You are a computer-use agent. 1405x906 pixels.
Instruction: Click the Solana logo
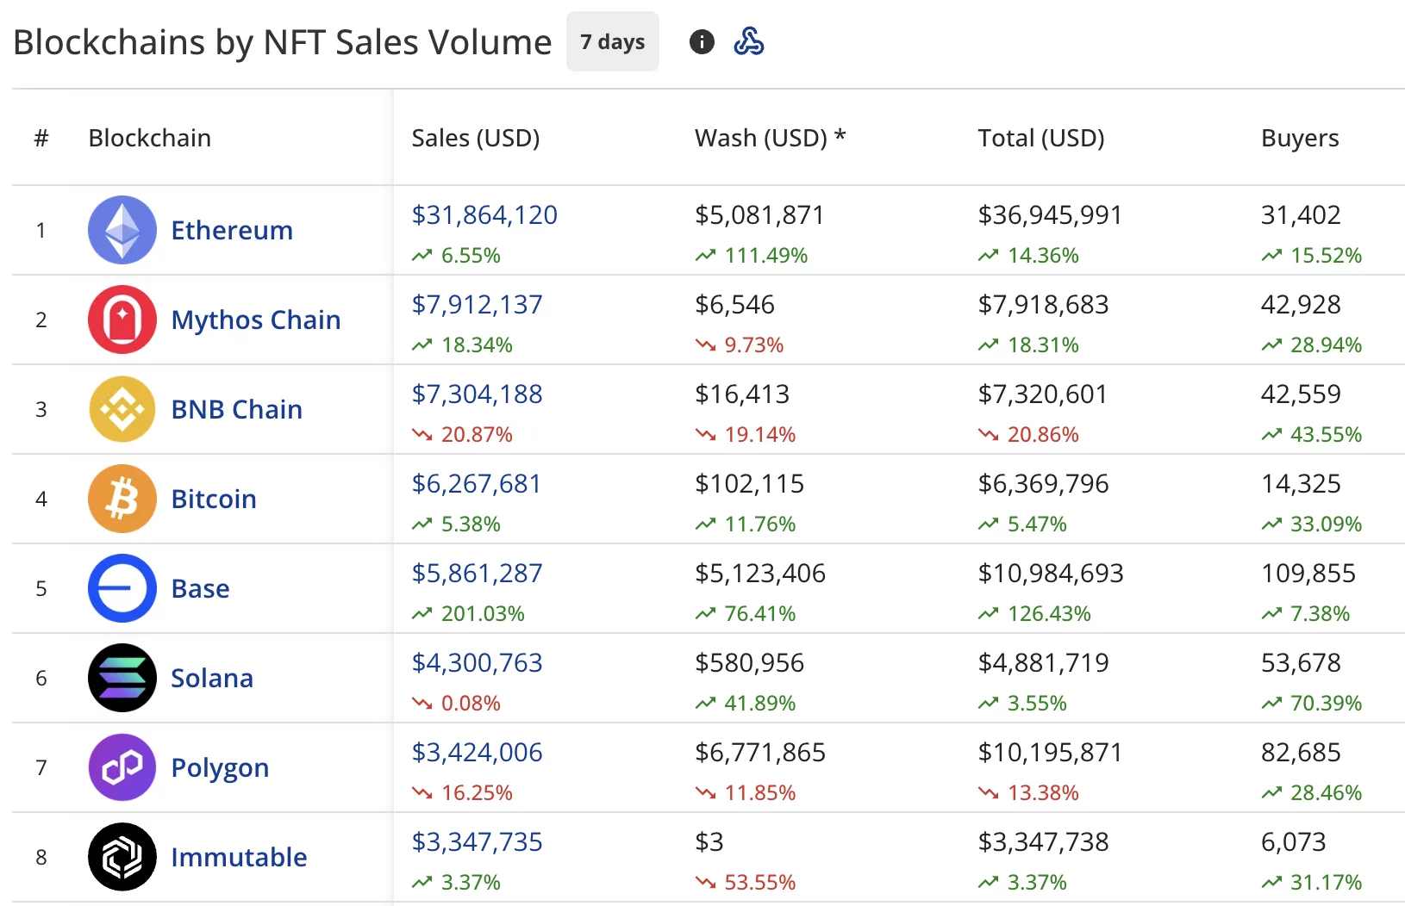tap(122, 678)
